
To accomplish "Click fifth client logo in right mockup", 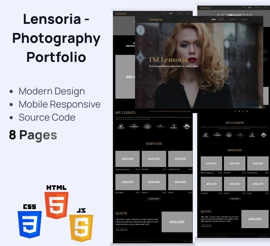I will pos(252,135).
